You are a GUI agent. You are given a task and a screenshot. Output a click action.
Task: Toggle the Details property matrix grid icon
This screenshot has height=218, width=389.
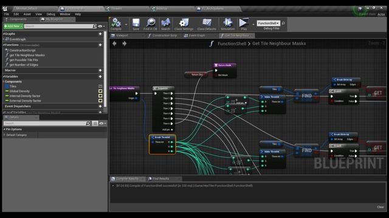click(x=95, y=123)
